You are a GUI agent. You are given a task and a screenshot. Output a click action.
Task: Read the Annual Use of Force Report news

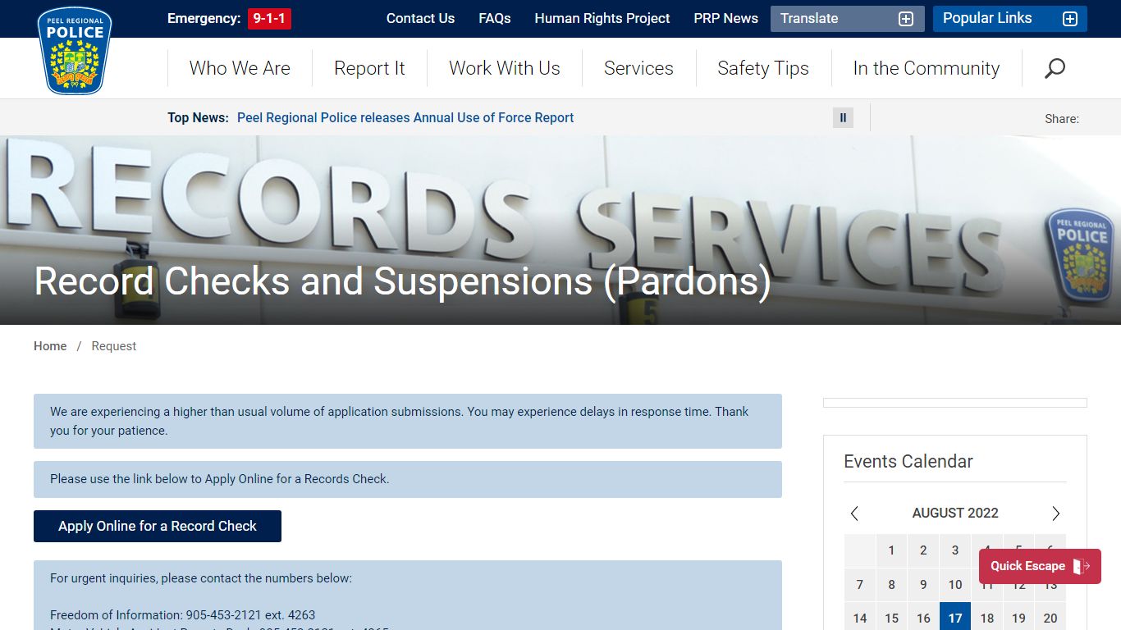coord(405,117)
